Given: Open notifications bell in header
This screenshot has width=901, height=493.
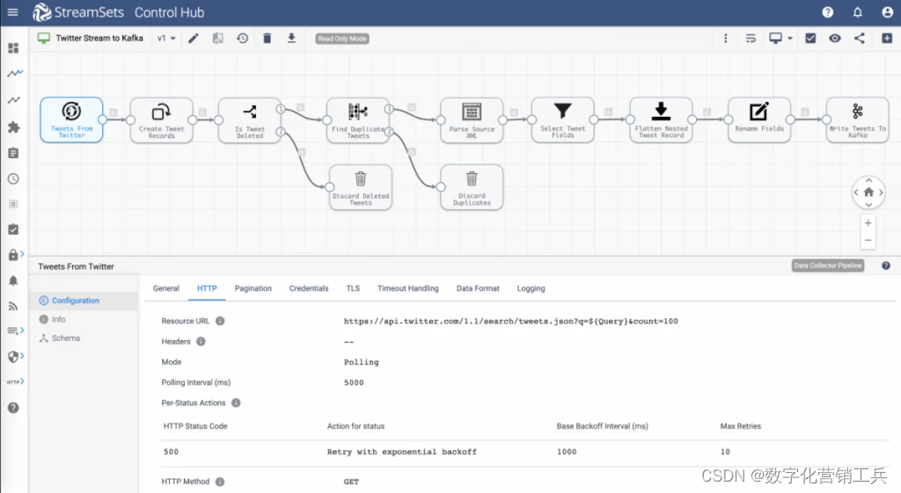Looking at the screenshot, I should (x=857, y=12).
